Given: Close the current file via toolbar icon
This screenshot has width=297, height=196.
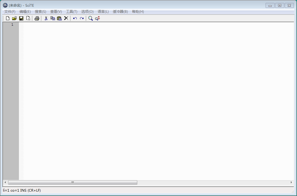Looking at the screenshot, I should [28, 18].
